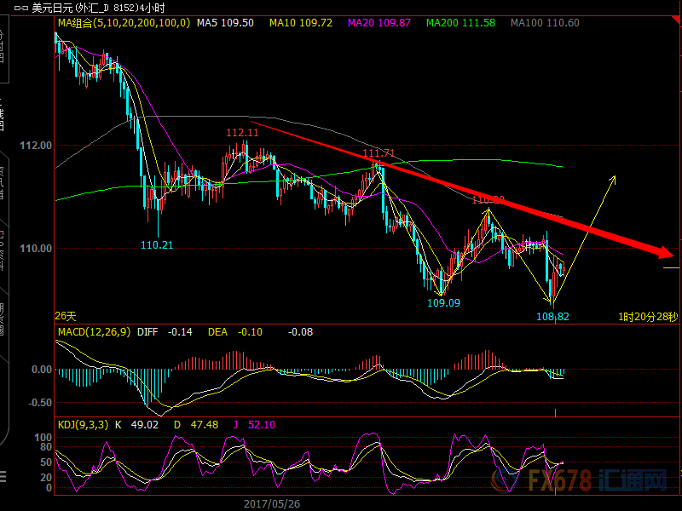The width and height of the screenshot is (682, 511).
Task: Click the countdown timer 1时20分28秒
Action: click(648, 316)
